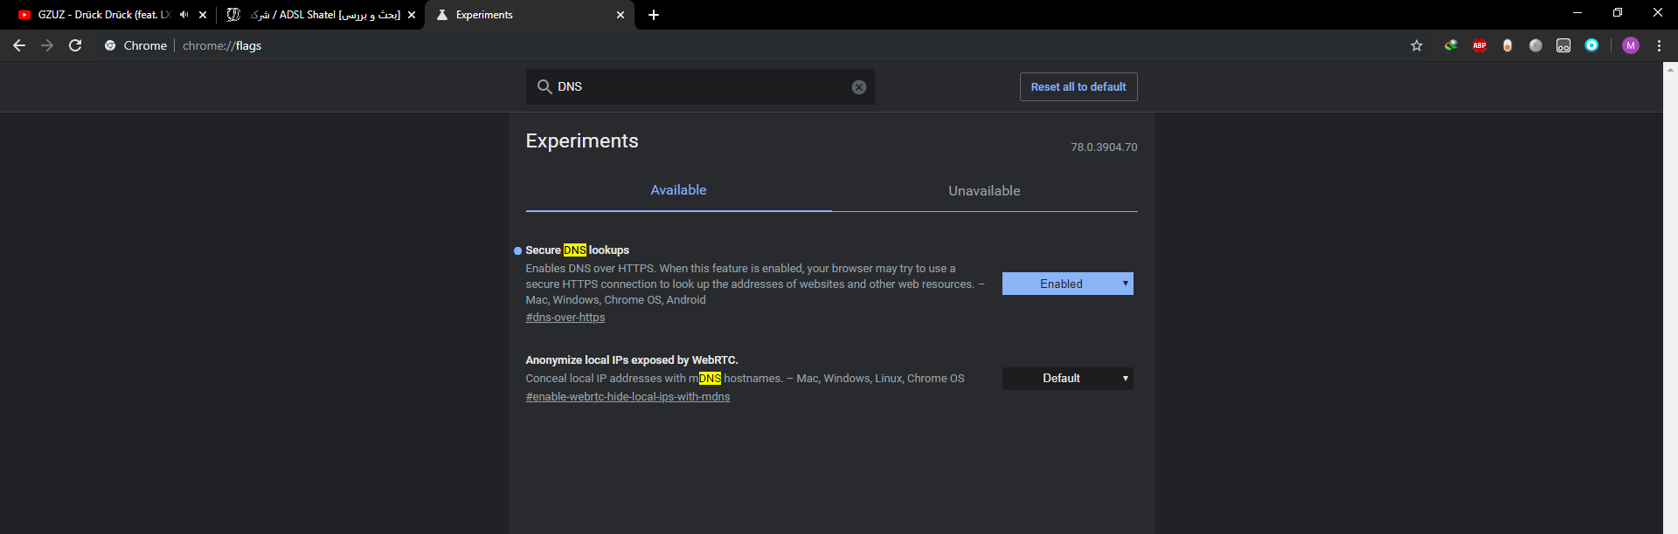Follow the #enable-webrtc-hide-local-ips-with-mdns link
The image size is (1678, 534).
(x=628, y=397)
